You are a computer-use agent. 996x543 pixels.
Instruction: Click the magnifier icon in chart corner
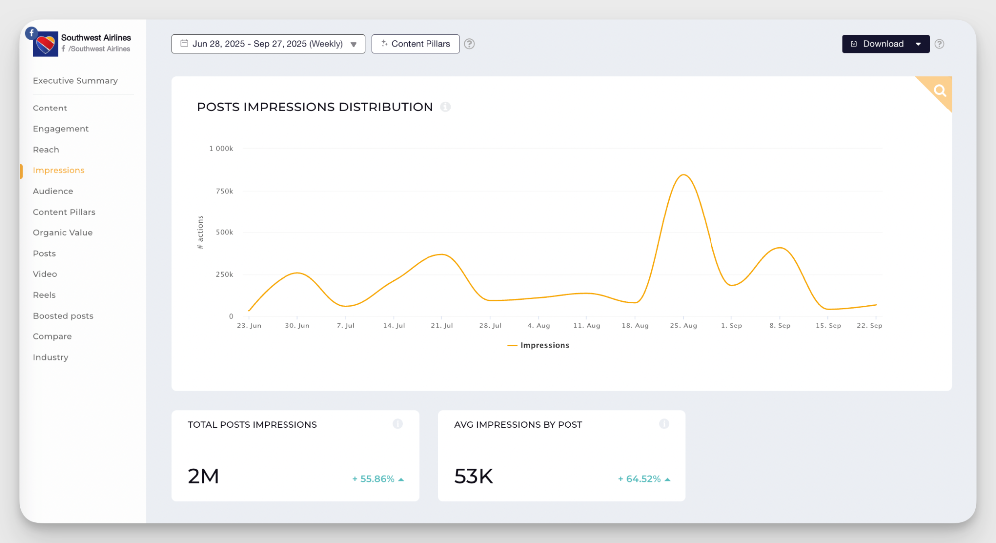point(940,91)
